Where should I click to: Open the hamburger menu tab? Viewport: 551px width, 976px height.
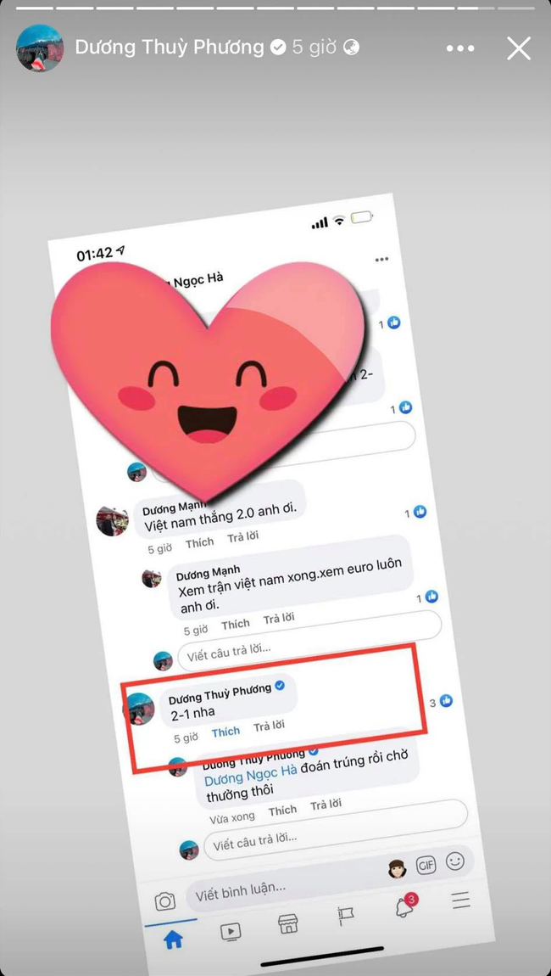tap(461, 900)
